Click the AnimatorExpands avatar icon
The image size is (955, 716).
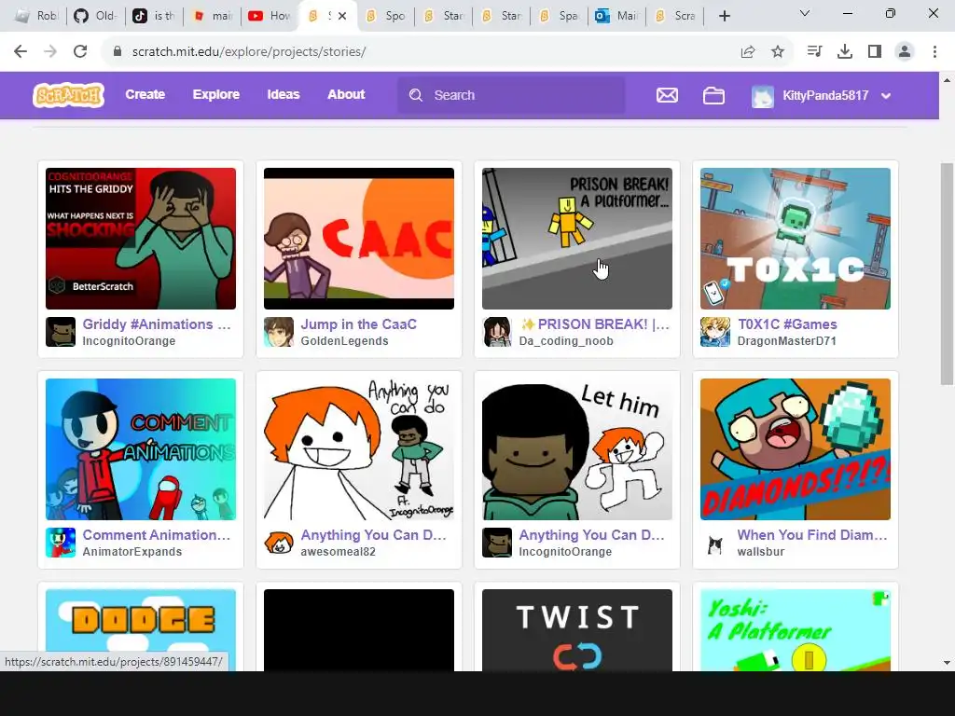tap(61, 543)
